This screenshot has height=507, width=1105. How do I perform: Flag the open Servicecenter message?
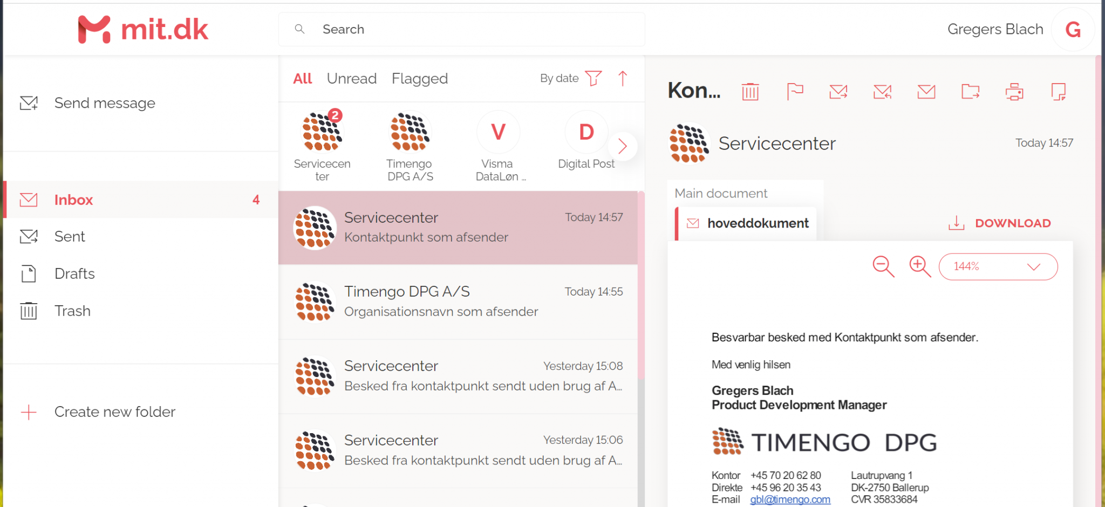point(794,92)
